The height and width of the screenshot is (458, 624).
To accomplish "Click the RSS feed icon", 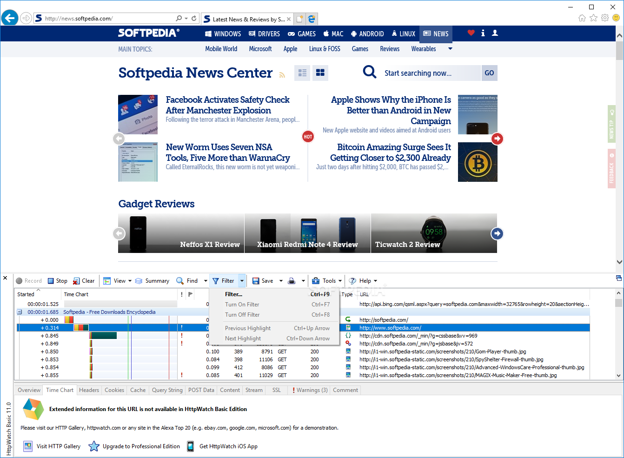I will tap(282, 75).
